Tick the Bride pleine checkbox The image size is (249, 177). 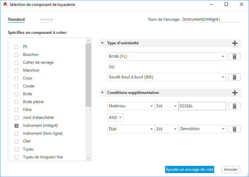click(16, 102)
